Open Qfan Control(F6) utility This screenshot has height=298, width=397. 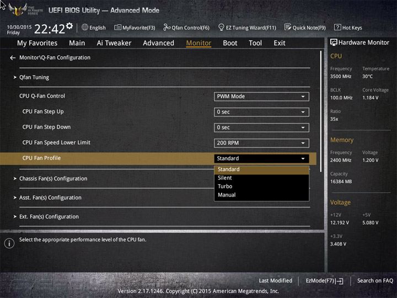[186, 28]
